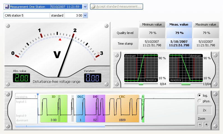Expand the CAN station 5 dropdown
This screenshot has width=223, height=134.
[x=85, y=15]
